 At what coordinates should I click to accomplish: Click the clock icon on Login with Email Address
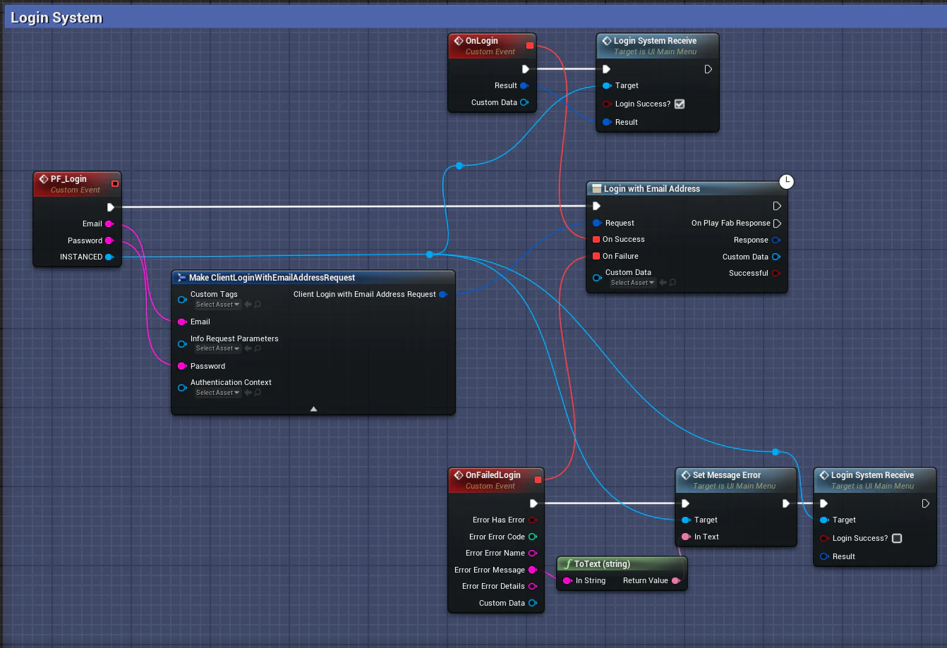click(786, 182)
